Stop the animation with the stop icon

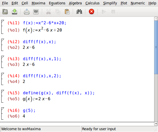click(113, 12)
